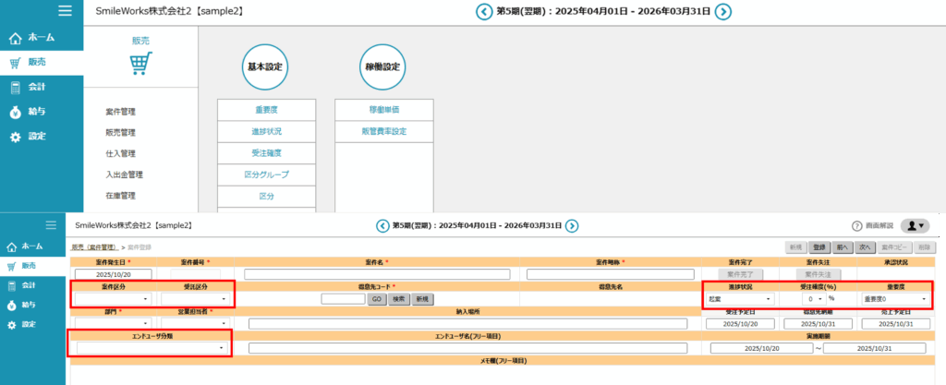Select 在庫管理 in the 販売 submenu
This screenshot has width=946, height=385.
click(121, 196)
